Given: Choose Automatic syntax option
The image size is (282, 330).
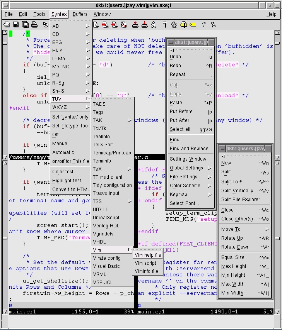Looking at the screenshot, I should 71,152.
